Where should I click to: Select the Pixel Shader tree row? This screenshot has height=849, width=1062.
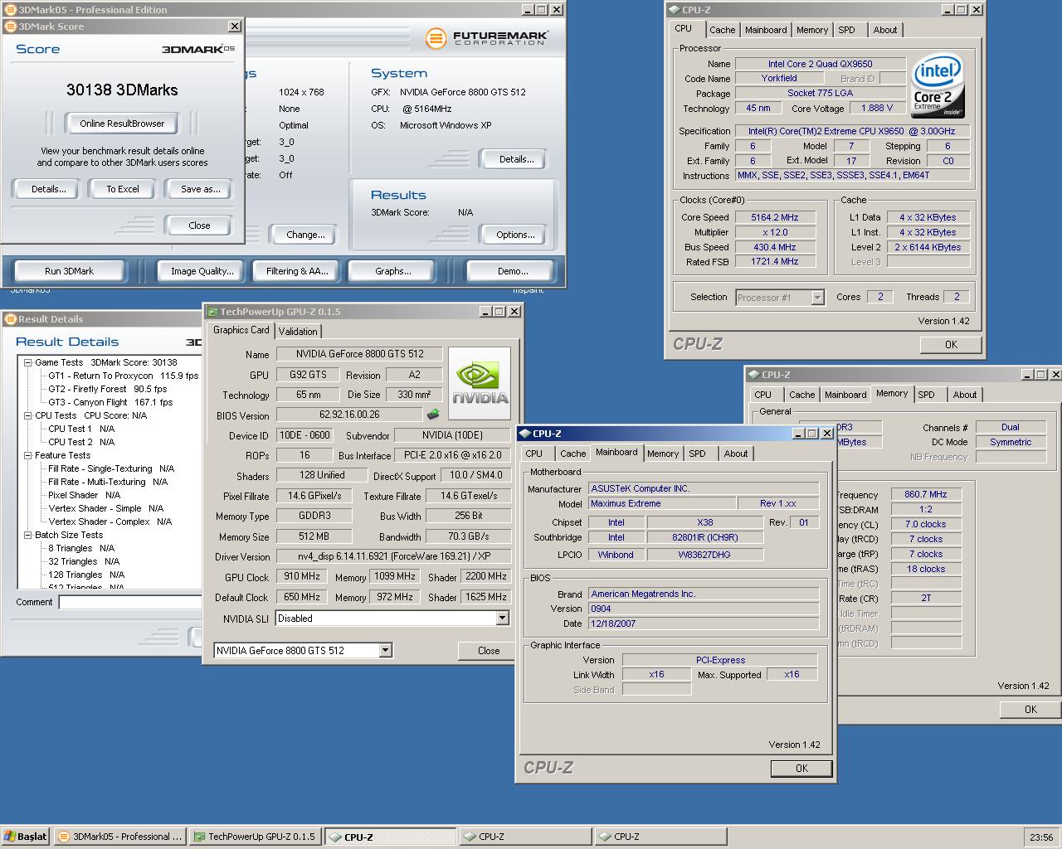click(x=84, y=495)
